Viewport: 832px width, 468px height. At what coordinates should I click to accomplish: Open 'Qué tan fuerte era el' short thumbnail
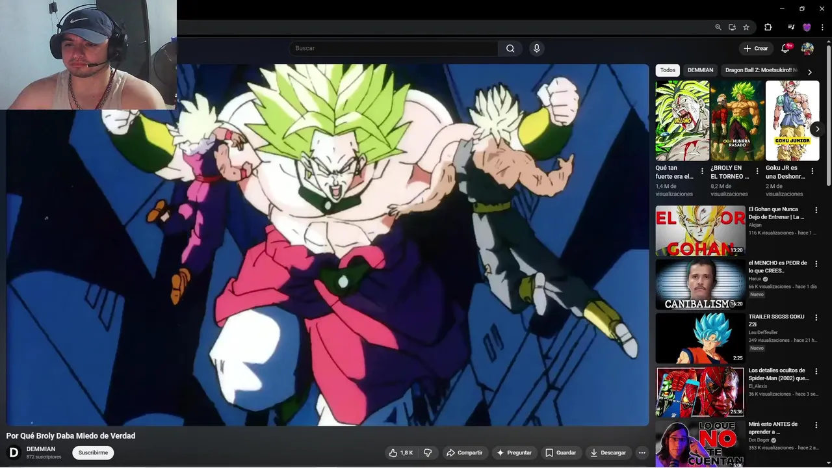click(x=682, y=120)
